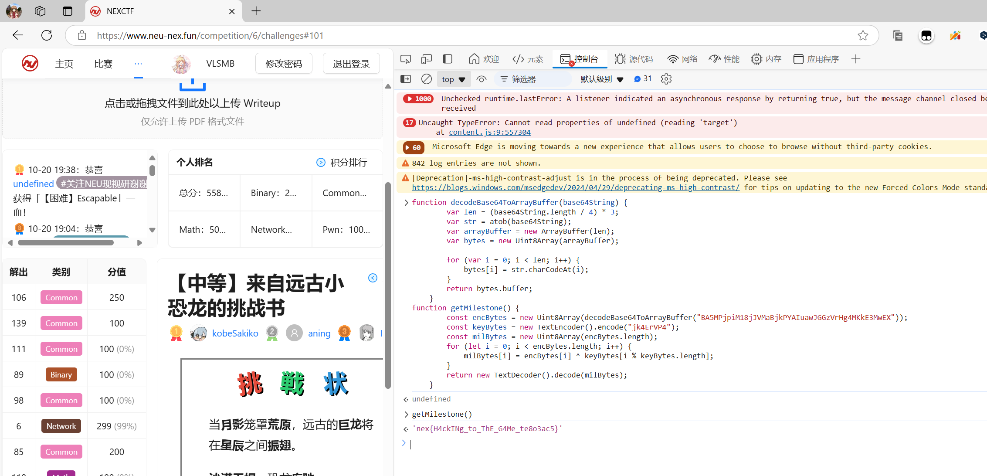Open the top context dropdown

pyautogui.click(x=453, y=79)
